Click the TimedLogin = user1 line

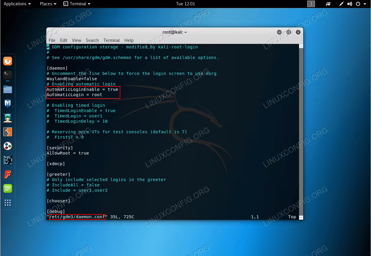[74, 116]
